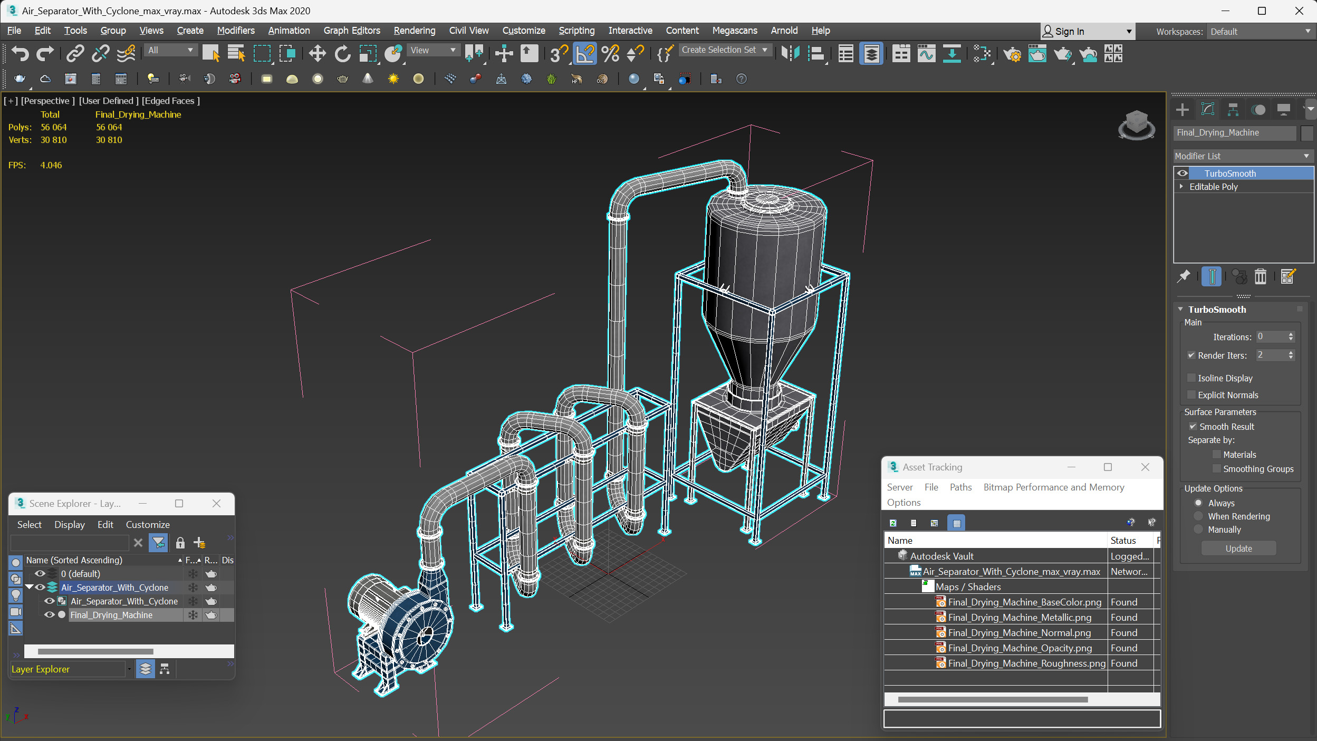Screen dimensions: 1317x741
Task: Open the Modifiers menu
Action: click(x=236, y=31)
